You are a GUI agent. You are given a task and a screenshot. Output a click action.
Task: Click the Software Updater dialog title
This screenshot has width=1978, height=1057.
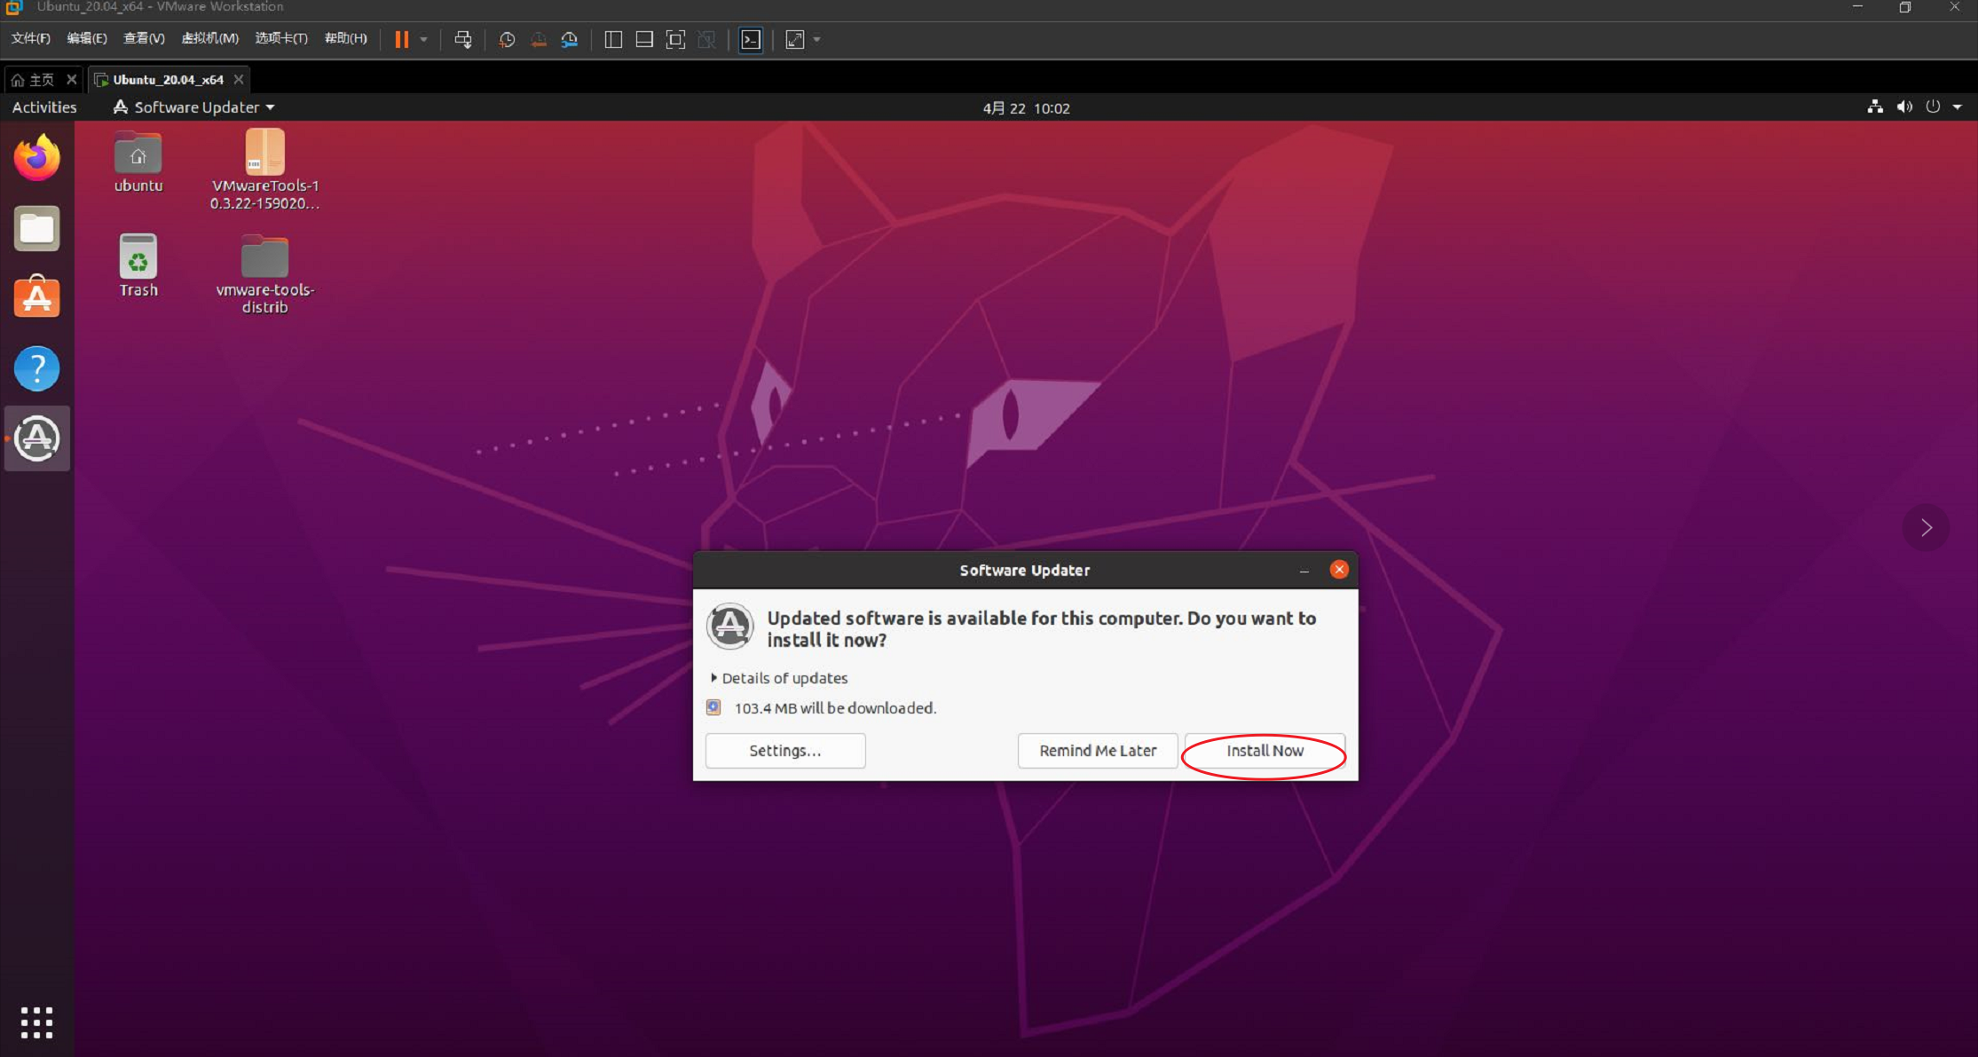pos(1024,571)
